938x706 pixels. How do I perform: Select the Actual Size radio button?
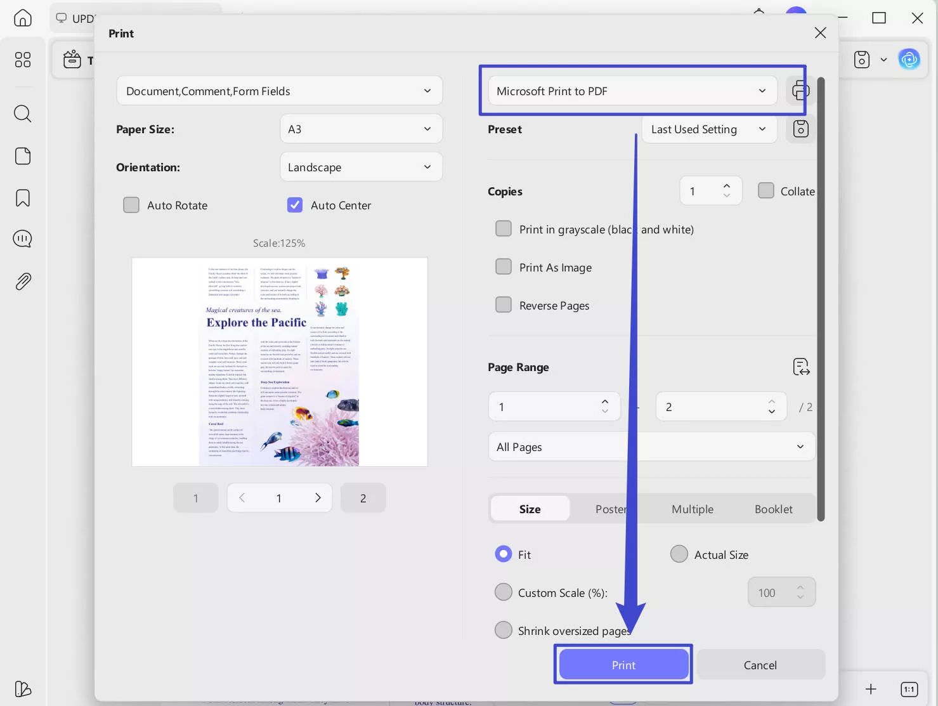click(679, 554)
